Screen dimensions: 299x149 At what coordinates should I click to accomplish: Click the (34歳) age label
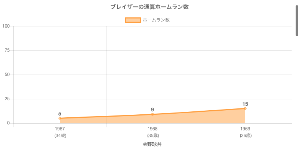[60, 136]
